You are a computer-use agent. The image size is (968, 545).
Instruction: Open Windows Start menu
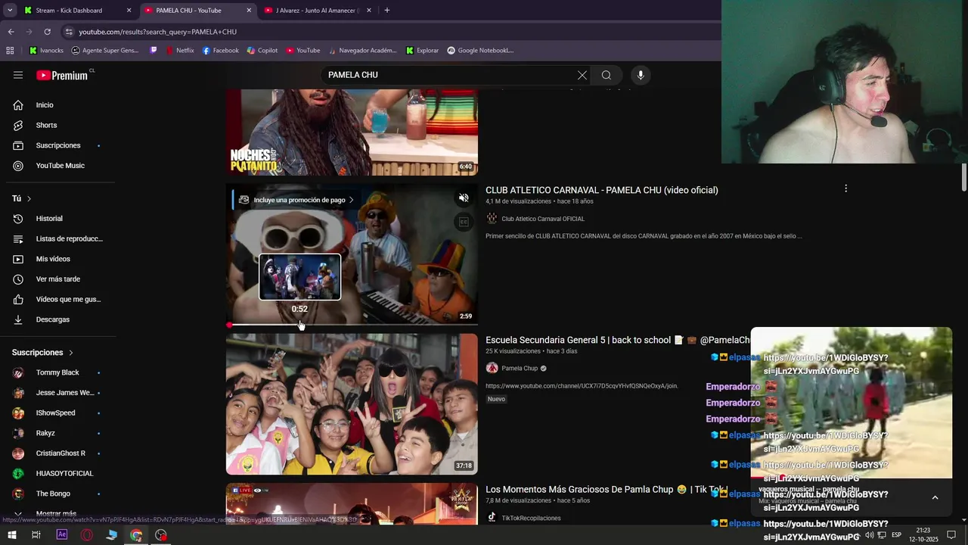tap(11, 535)
